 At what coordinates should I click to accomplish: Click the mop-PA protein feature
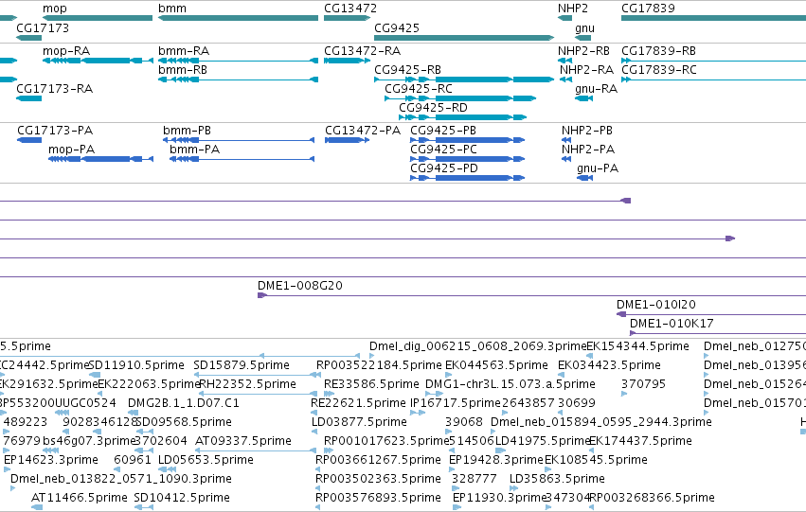tap(100, 159)
